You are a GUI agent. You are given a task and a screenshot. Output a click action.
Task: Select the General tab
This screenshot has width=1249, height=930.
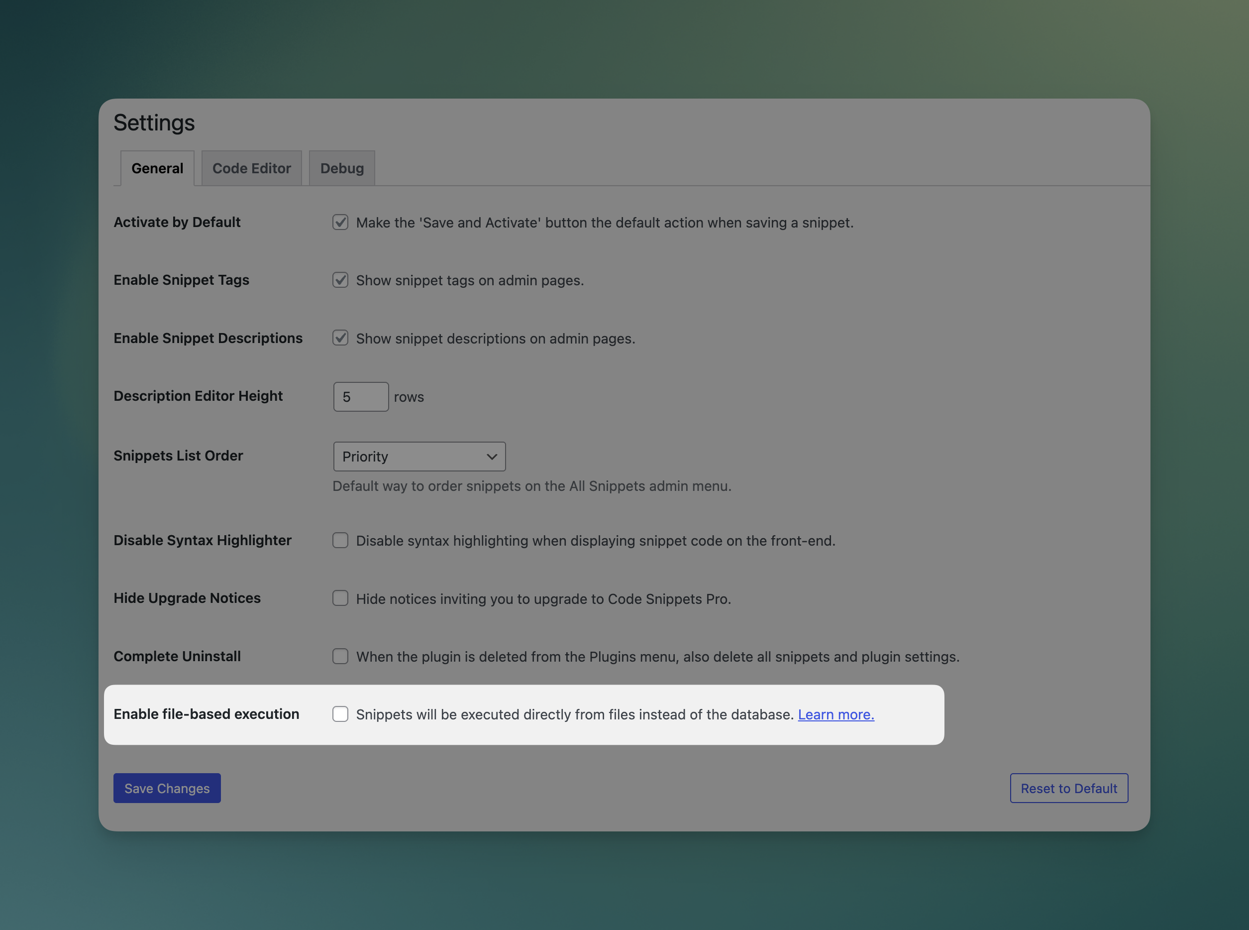157,168
